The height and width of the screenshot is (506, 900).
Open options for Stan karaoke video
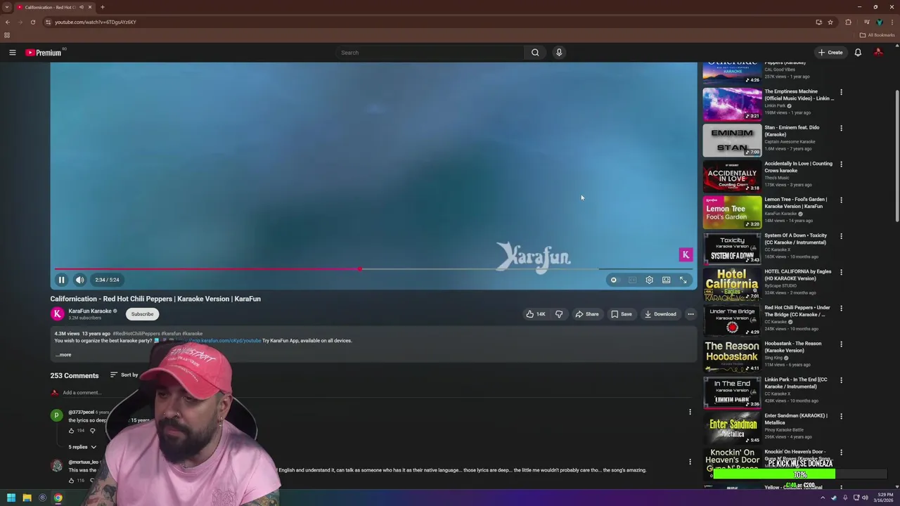(841, 128)
